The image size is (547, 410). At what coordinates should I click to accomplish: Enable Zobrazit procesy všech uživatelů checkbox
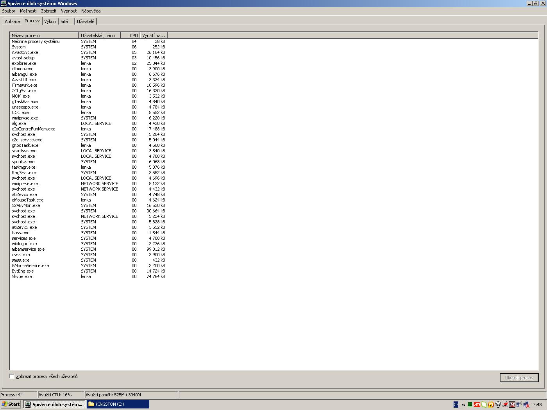pyautogui.click(x=12, y=376)
